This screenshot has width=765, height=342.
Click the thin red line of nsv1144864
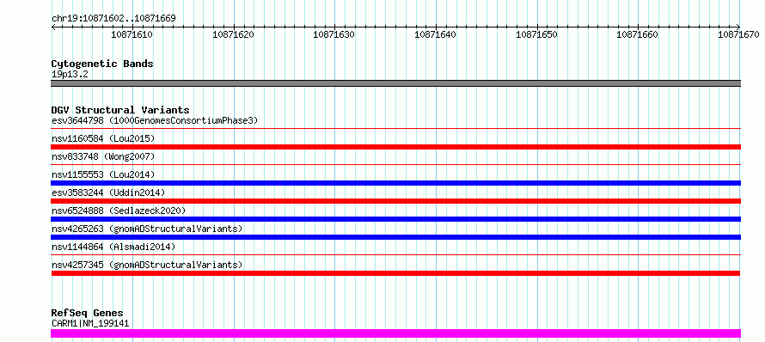[395, 255]
